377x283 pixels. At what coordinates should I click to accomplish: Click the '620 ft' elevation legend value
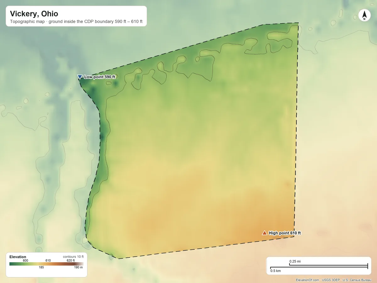pyautogui.click(x=71, y=260)
